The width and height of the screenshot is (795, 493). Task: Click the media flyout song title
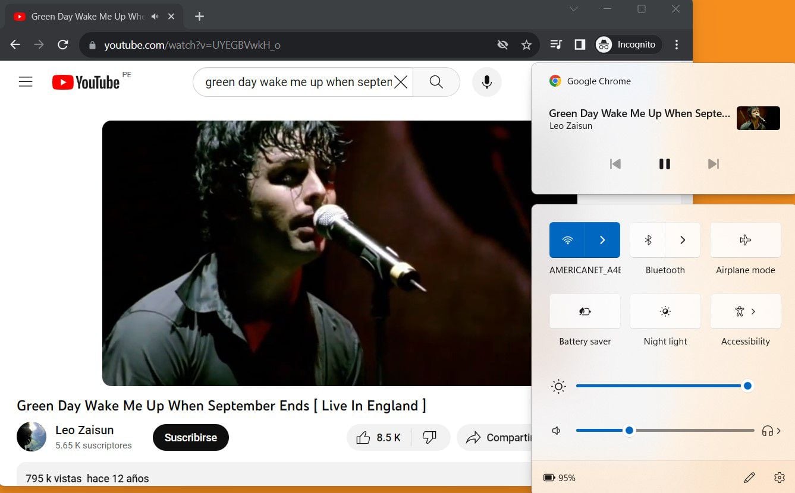639,113
